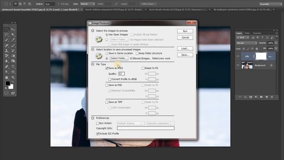
Task: Select the Rectangular Marquee tool
Action: (x=7, y=29)
